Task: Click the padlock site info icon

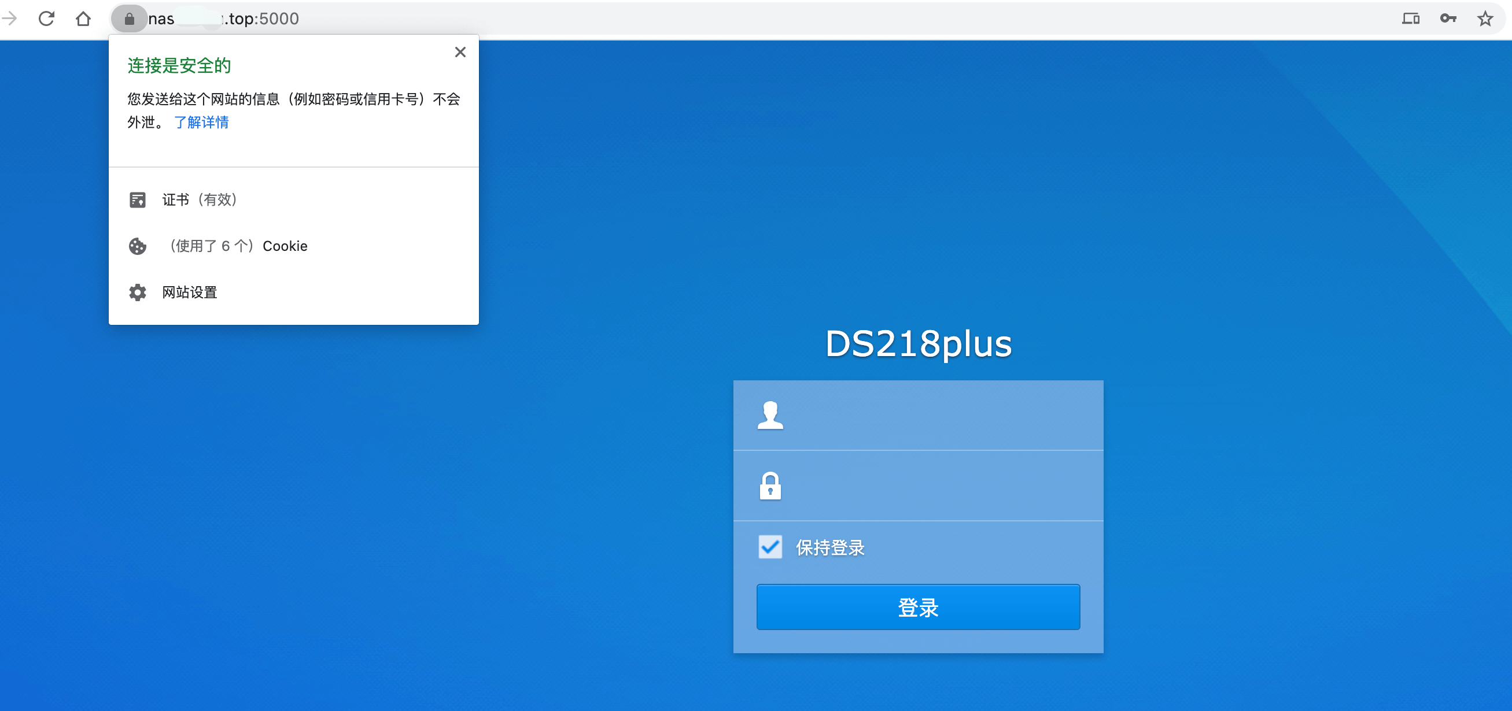Action: point(129,18)
